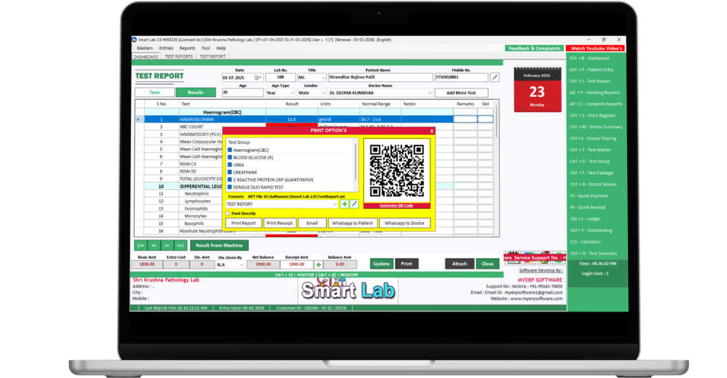Click Whatsapp to Doctor button
Viewport: 727px width, 378px height.
point(404,223)
